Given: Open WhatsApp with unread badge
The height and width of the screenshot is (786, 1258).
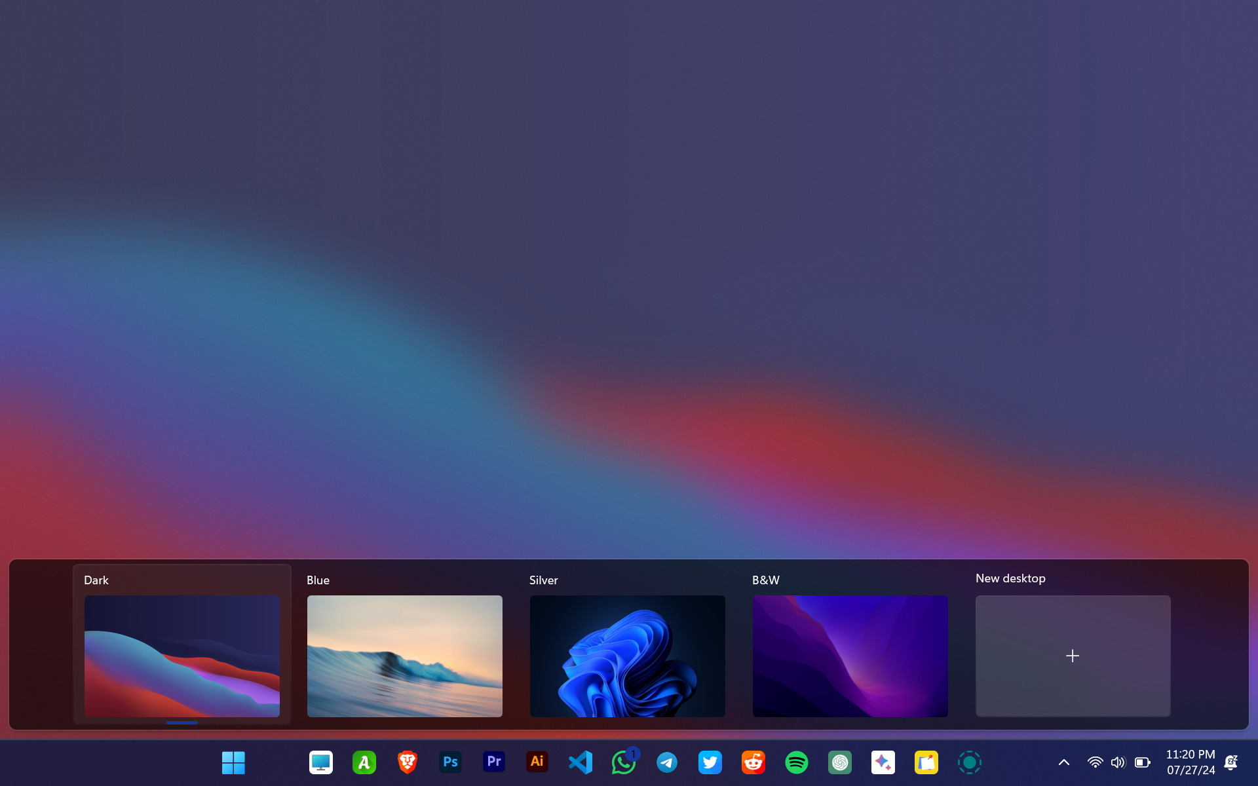Looking at the screenshot, I should tap(624, 762).
